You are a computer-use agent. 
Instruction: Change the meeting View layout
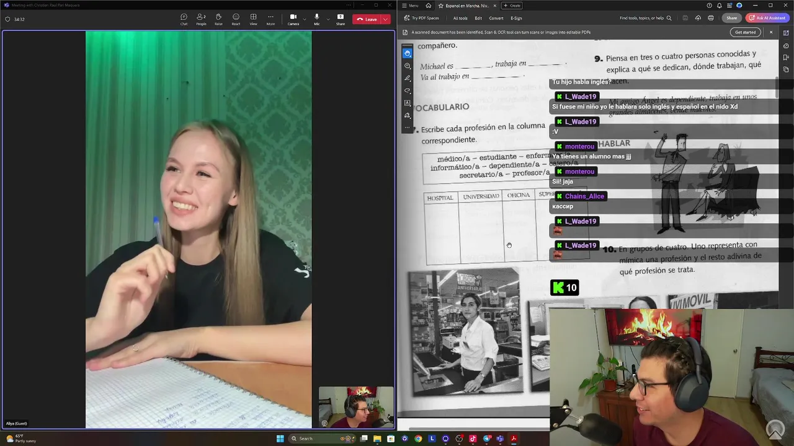253,19
